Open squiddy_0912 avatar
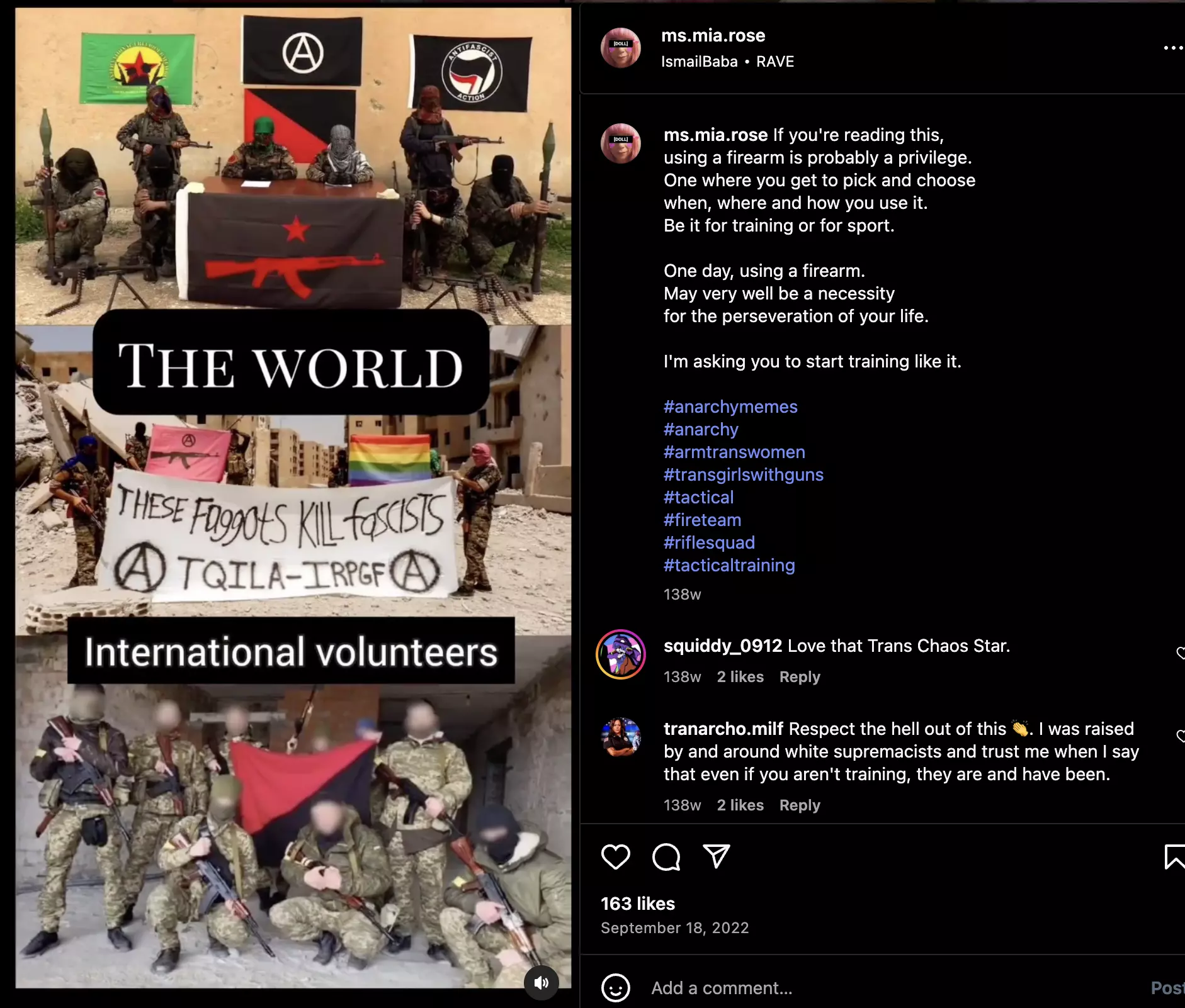This screenshot has width=1185, height=1008. click(x=621, y=654)
